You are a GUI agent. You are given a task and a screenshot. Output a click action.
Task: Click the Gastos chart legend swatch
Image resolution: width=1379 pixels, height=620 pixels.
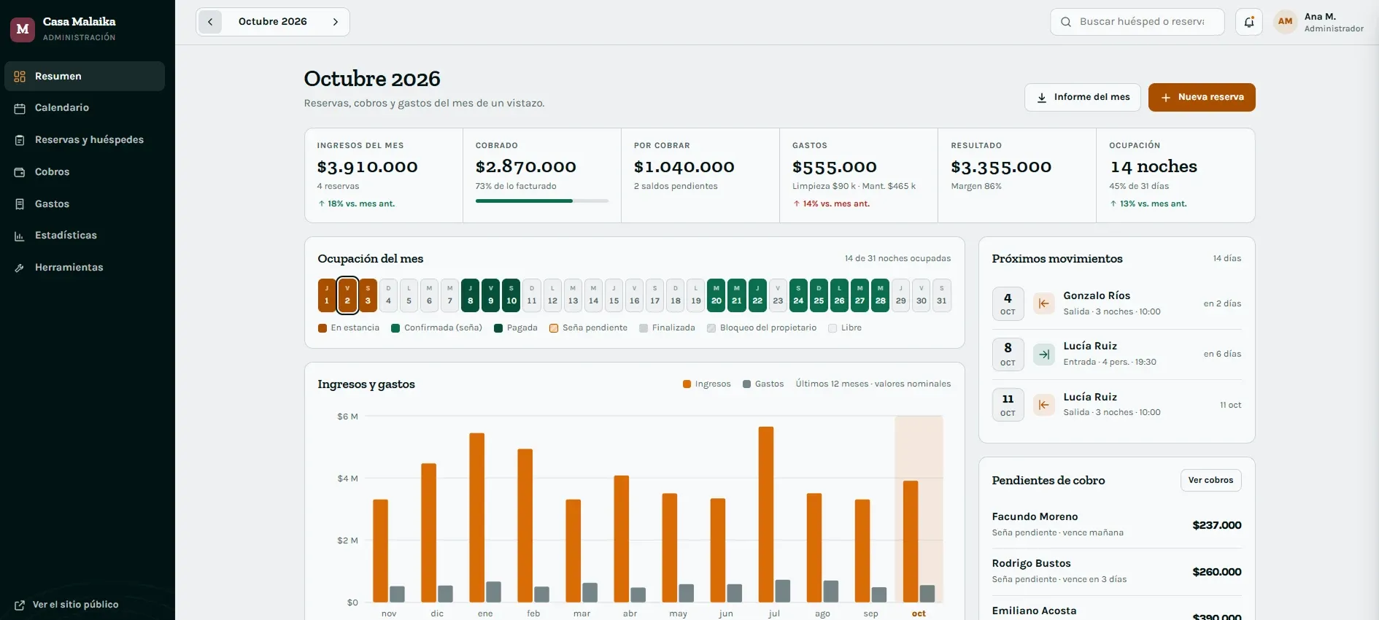(x=747, y=384)
